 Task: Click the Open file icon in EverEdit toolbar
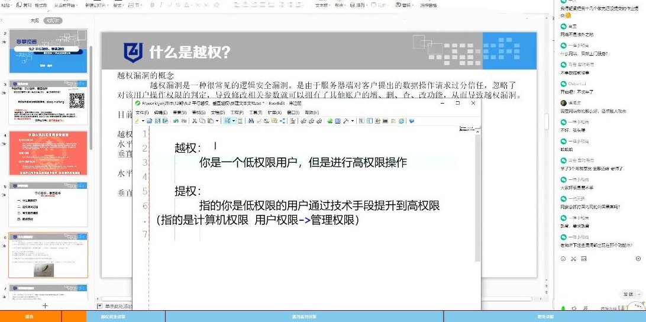(149, 121)
